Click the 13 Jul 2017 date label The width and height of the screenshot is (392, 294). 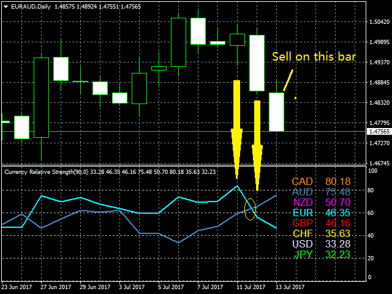coord(290,287)
